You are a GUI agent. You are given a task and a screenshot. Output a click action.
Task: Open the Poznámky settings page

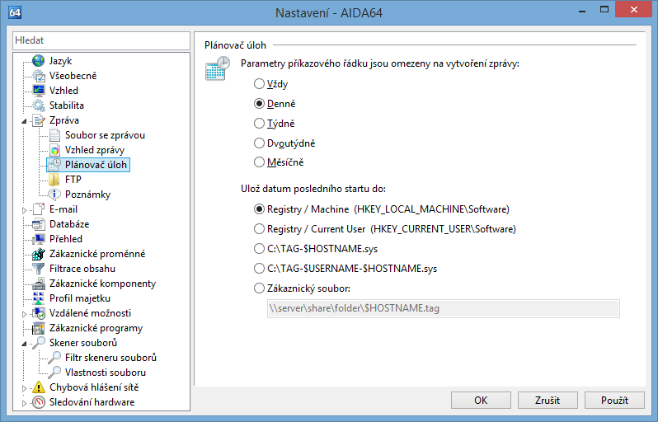[87, 195]
